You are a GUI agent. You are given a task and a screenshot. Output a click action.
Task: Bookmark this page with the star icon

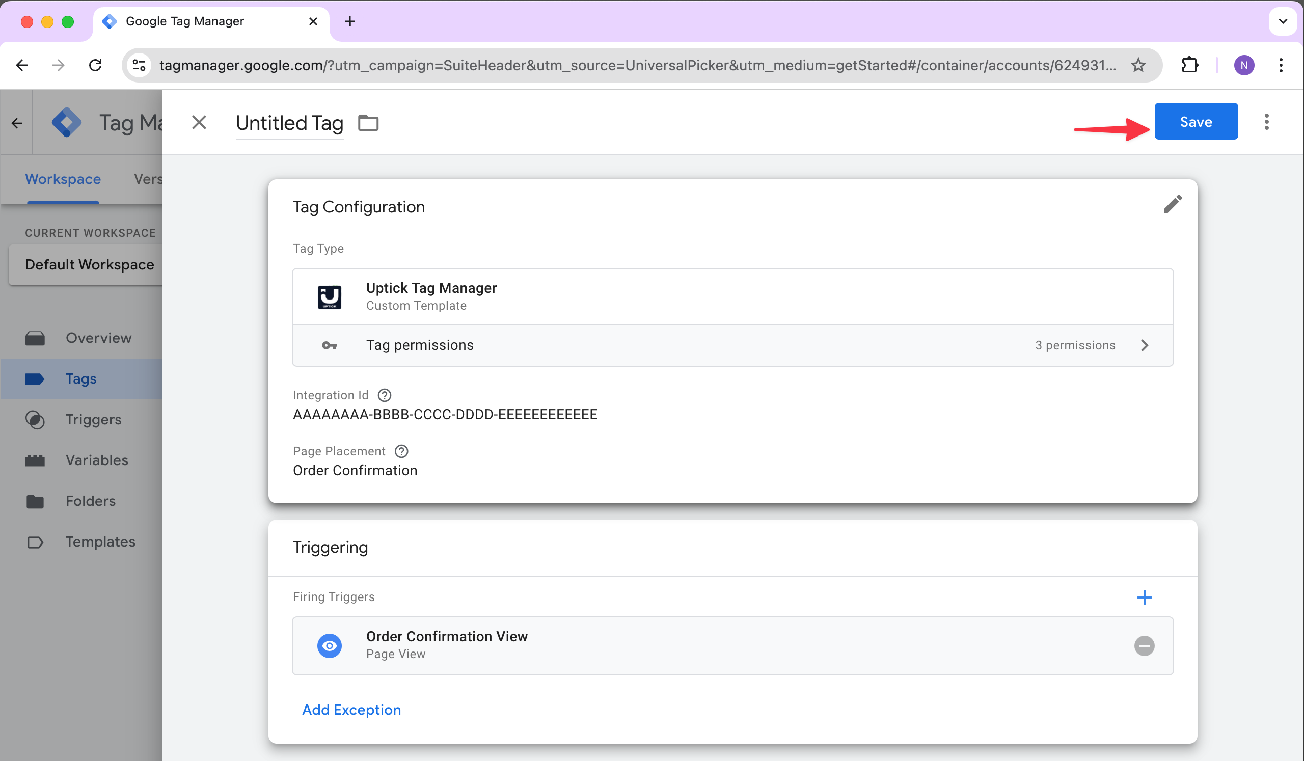[x=1138, y=65]
